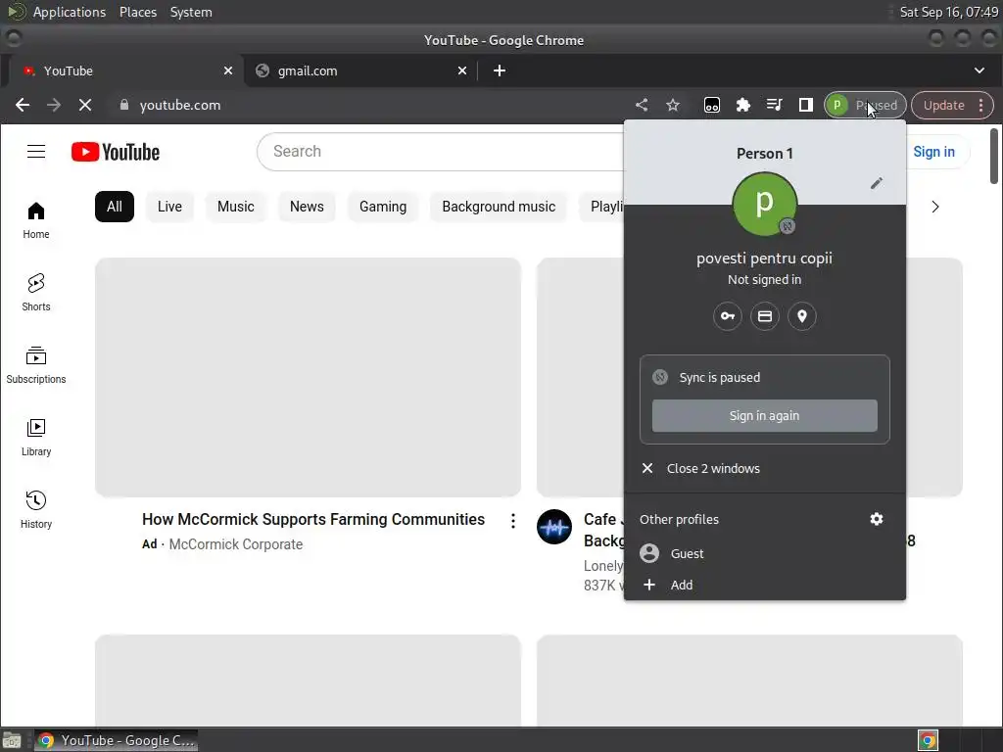1003x752 pixels.
Task: Click the YouTube logo
Action: click(116, 152)
